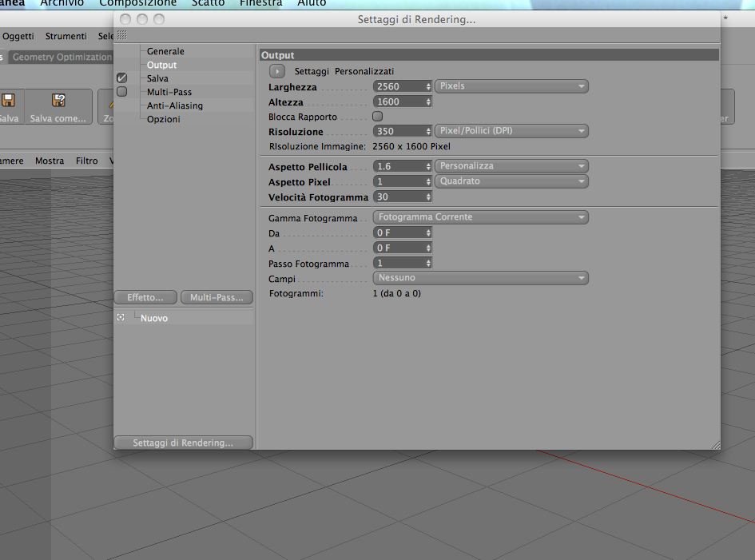This screenshot has height=560, width=755.
Task: Click the Velocità Fotogramma stepper arrows
Action: (x=428, y=197)
